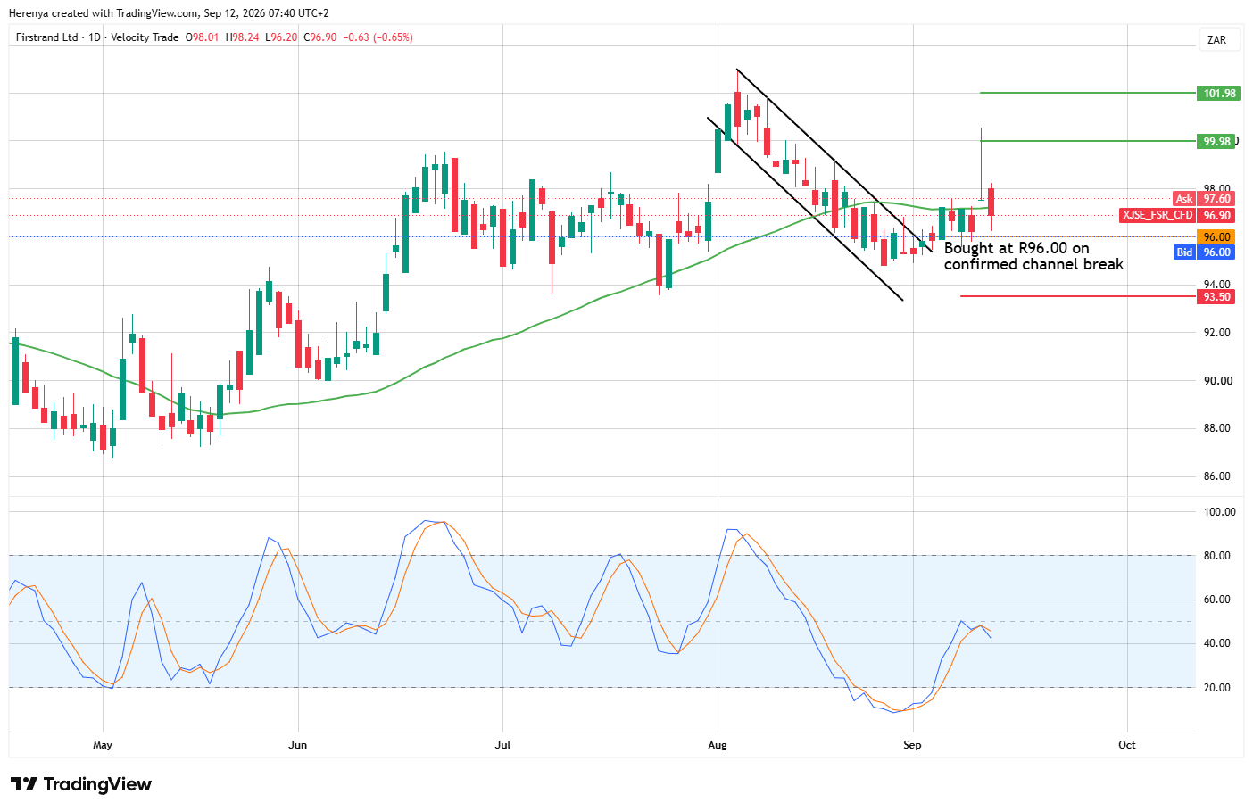Click the Sep date label on time axis
The height and width of the screenshot is (811, 1253).
click(912, 744)
